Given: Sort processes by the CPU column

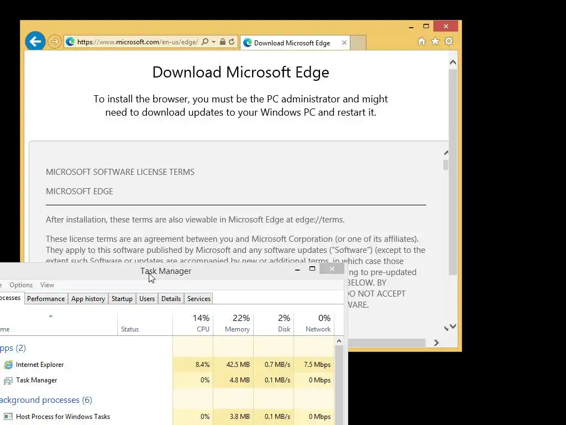Looking at the screenshot, I should [x=193, y=324].
